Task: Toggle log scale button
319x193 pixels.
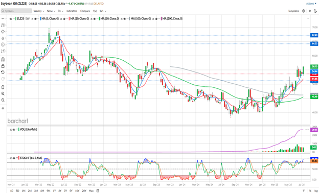Action: point(316,191)
